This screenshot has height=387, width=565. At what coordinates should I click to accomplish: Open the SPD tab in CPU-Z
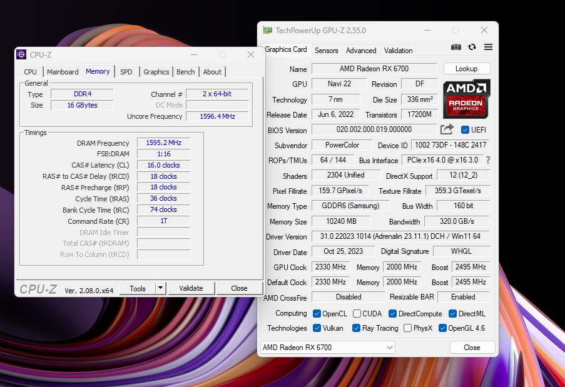tap(126, 72)
